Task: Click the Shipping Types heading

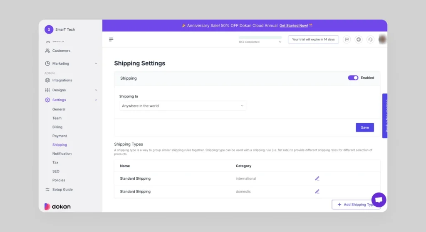Action: tap(129, 144)
